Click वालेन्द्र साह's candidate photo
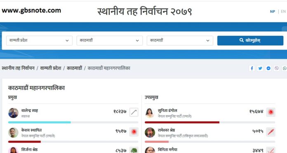The height and width of the screenshot is (153, 287). [13, 113]
